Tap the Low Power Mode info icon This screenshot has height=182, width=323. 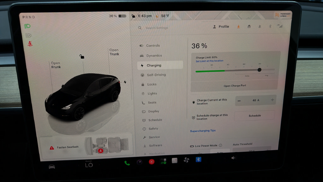pyautogui.click(x=220, y=145)
